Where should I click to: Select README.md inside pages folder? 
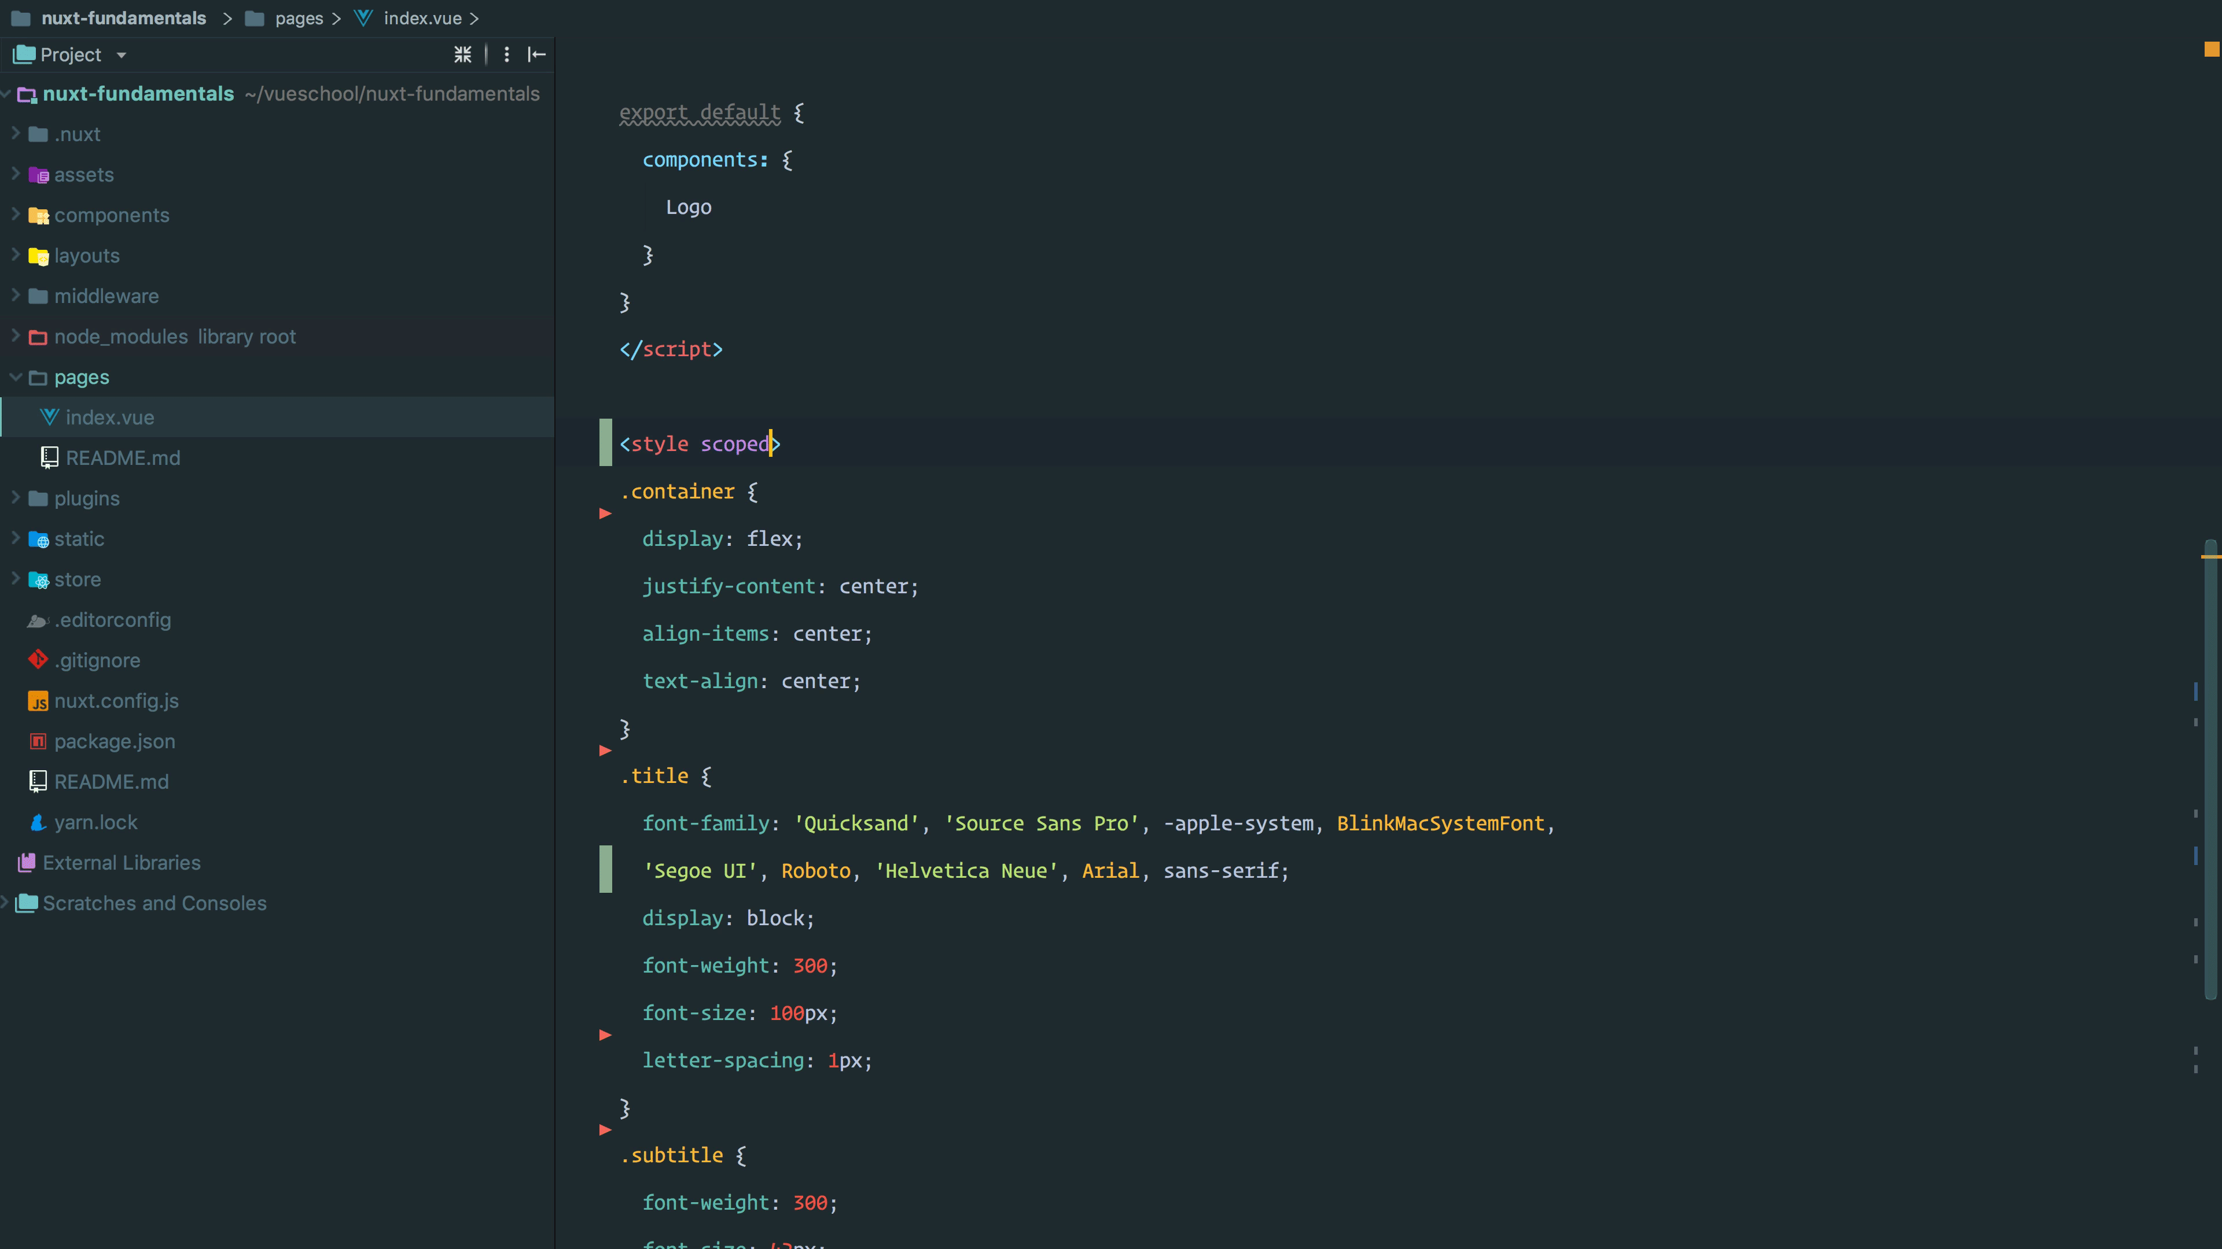(123, 458)
